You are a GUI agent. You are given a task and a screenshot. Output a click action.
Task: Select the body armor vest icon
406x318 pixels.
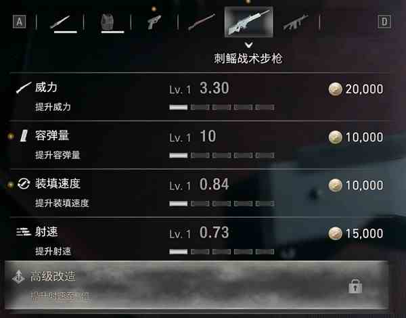pyautogui.click(x=107, y=22)
